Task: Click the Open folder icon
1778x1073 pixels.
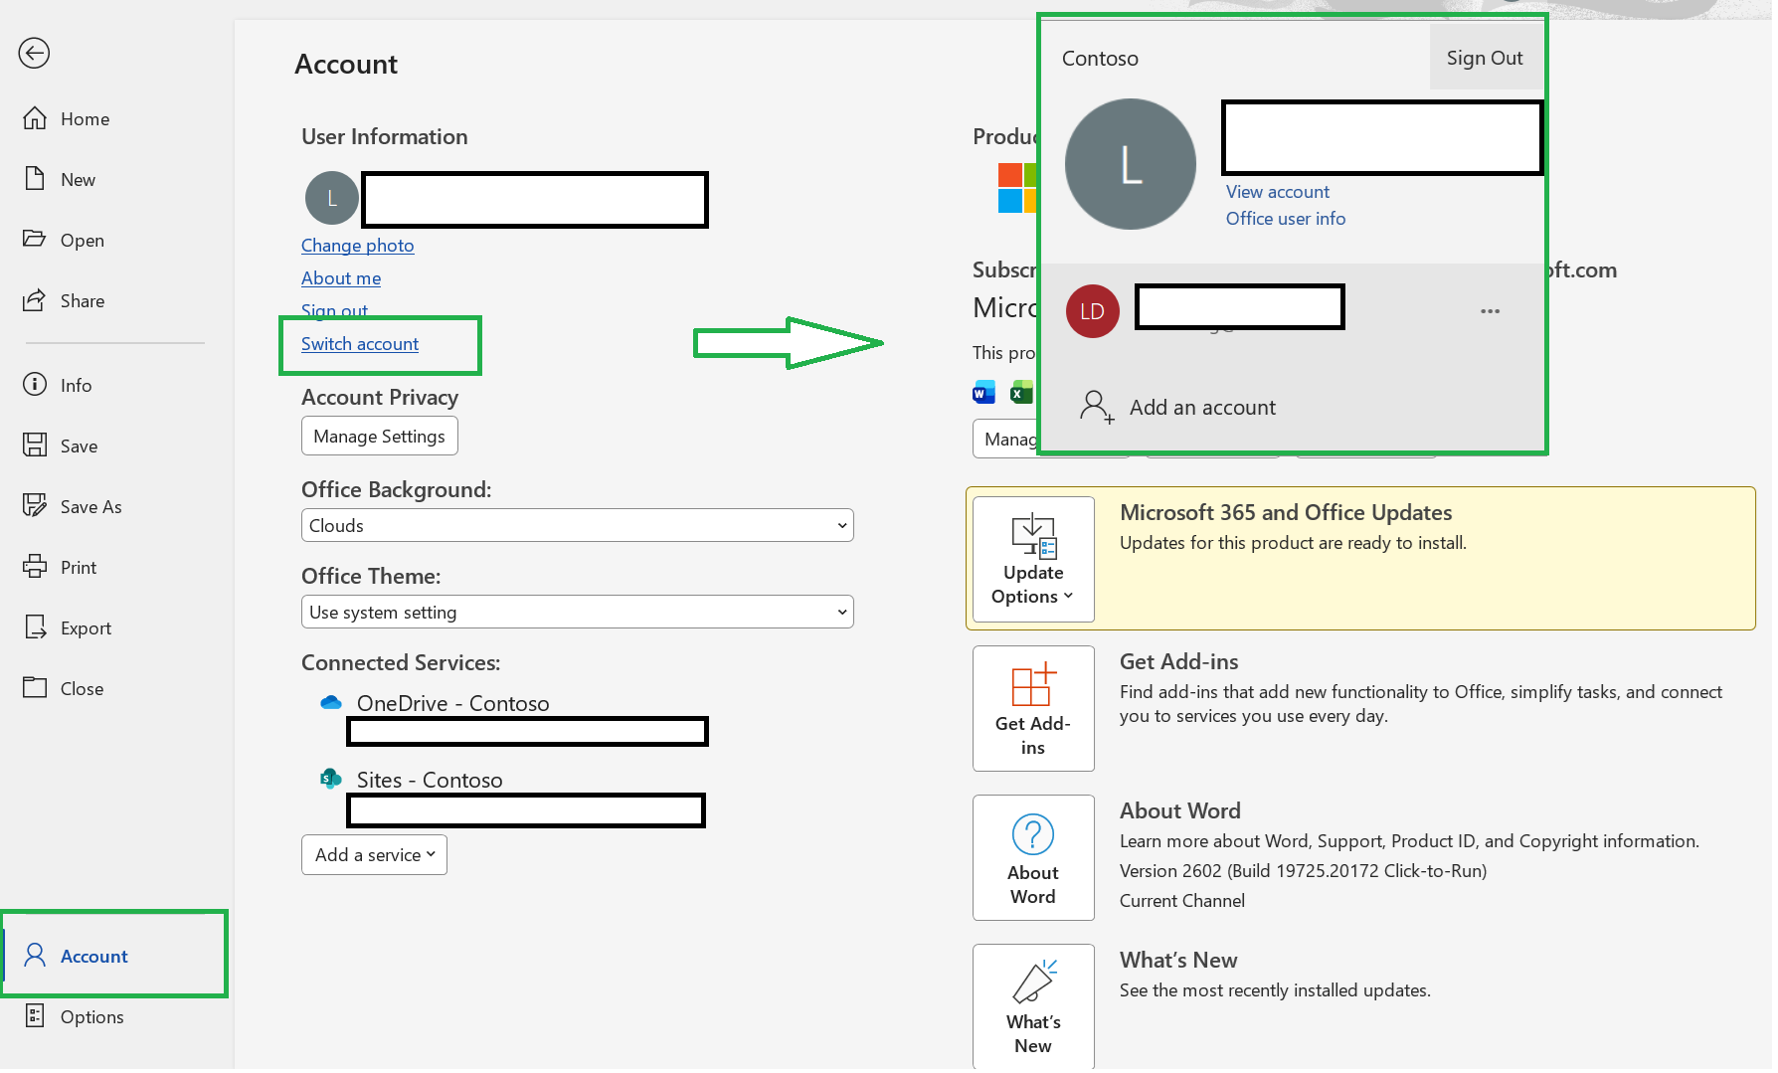Action: tap(35, 239)
